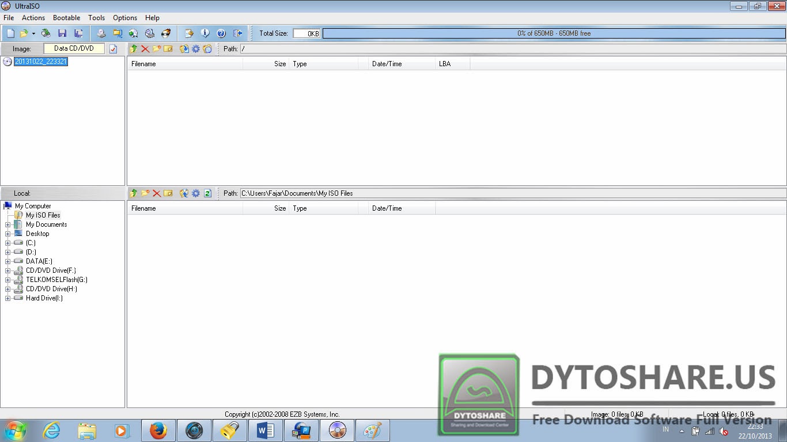787x442 pixels.
Task: Click the Convert image format icon
Action: point(118,33)
